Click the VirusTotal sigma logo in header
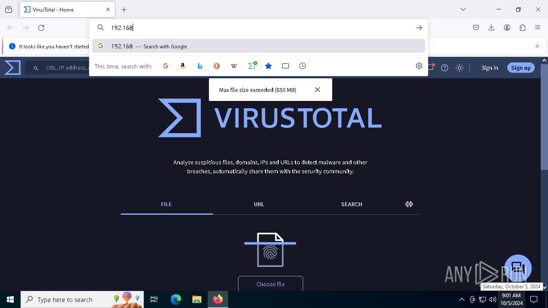The width and height of the screenshot is (548, 308). click(x=12, y=68)
